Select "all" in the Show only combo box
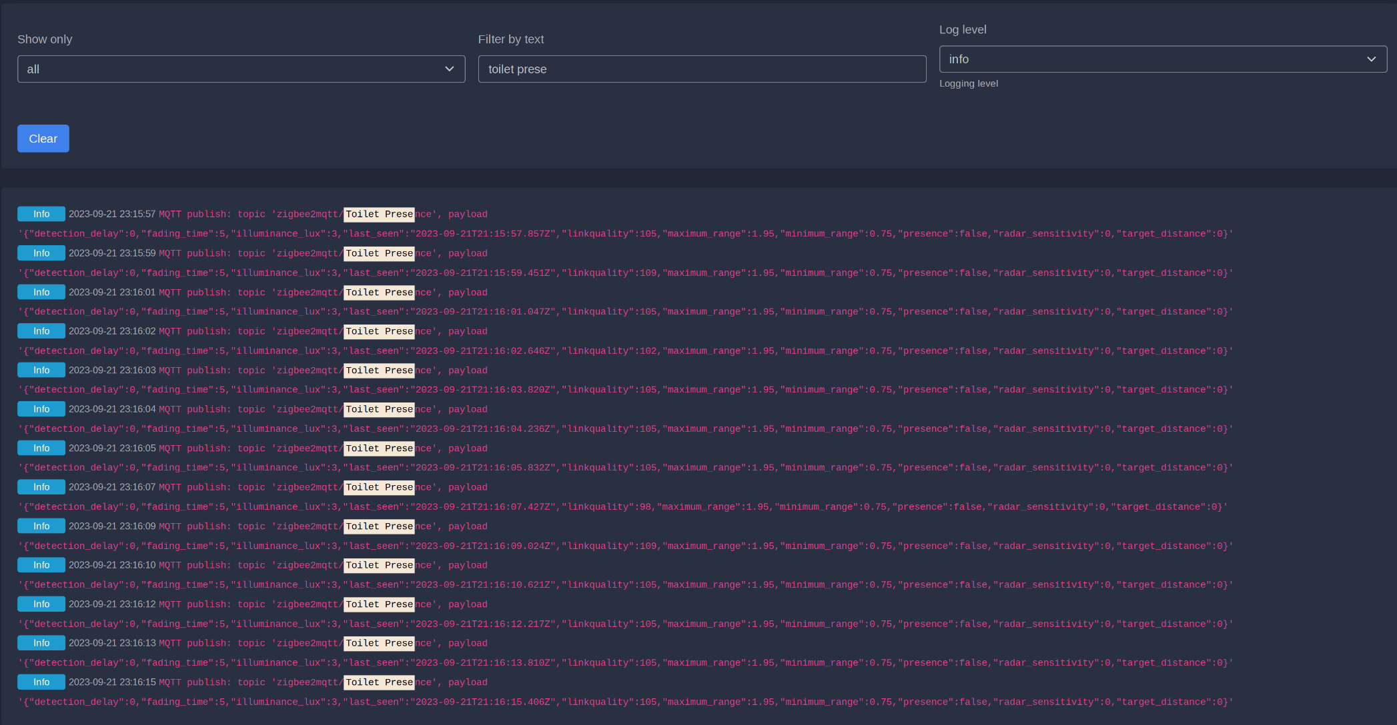This screenshot has width=1397, height=725. (240, 69)
